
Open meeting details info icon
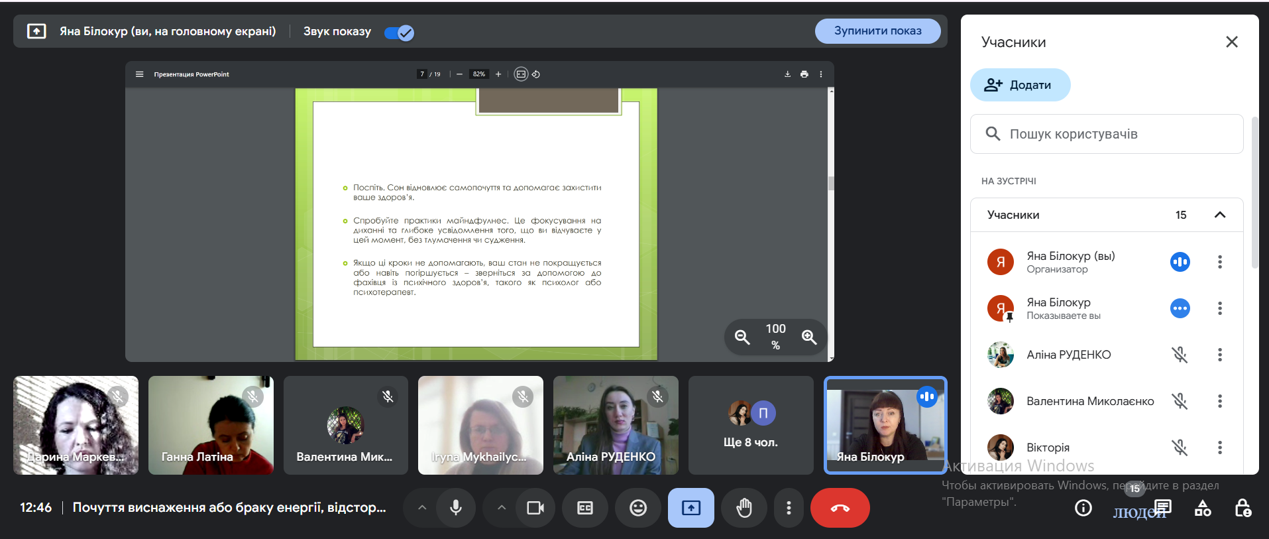(1083, 508)
